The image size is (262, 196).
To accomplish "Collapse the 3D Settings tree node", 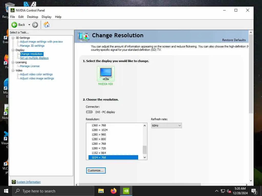I will pyautogui.click(x=13, y=38).
